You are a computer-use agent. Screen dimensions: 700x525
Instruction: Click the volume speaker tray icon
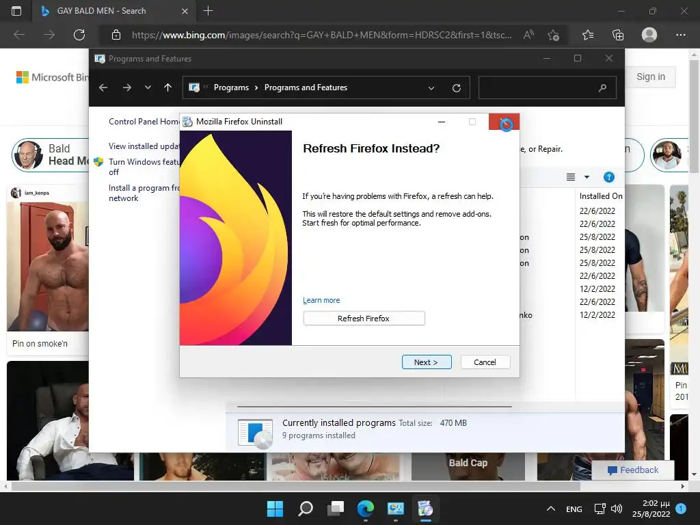pyautogui.click(x=617, y=509)
